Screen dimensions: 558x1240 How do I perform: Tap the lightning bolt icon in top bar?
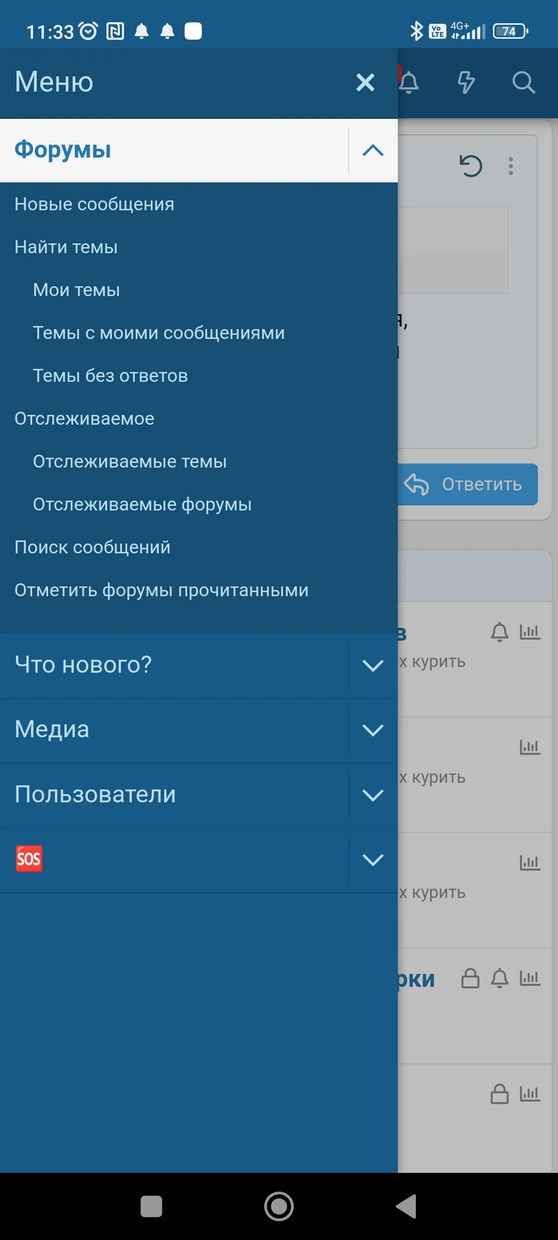click(x=466, y=82)
